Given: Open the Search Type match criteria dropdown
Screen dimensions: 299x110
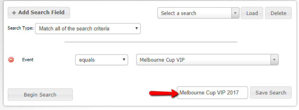Looking at the screenshot, I should 88,29.
